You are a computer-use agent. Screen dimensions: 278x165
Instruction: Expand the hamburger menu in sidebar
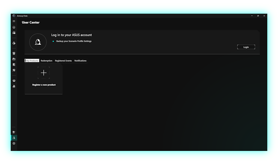(x=14, y=21)
